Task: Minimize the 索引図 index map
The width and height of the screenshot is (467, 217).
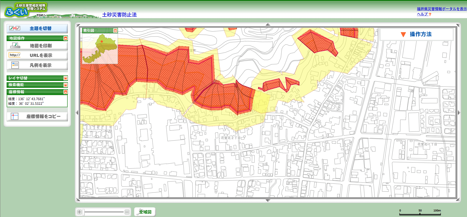Action: (115, 31)
